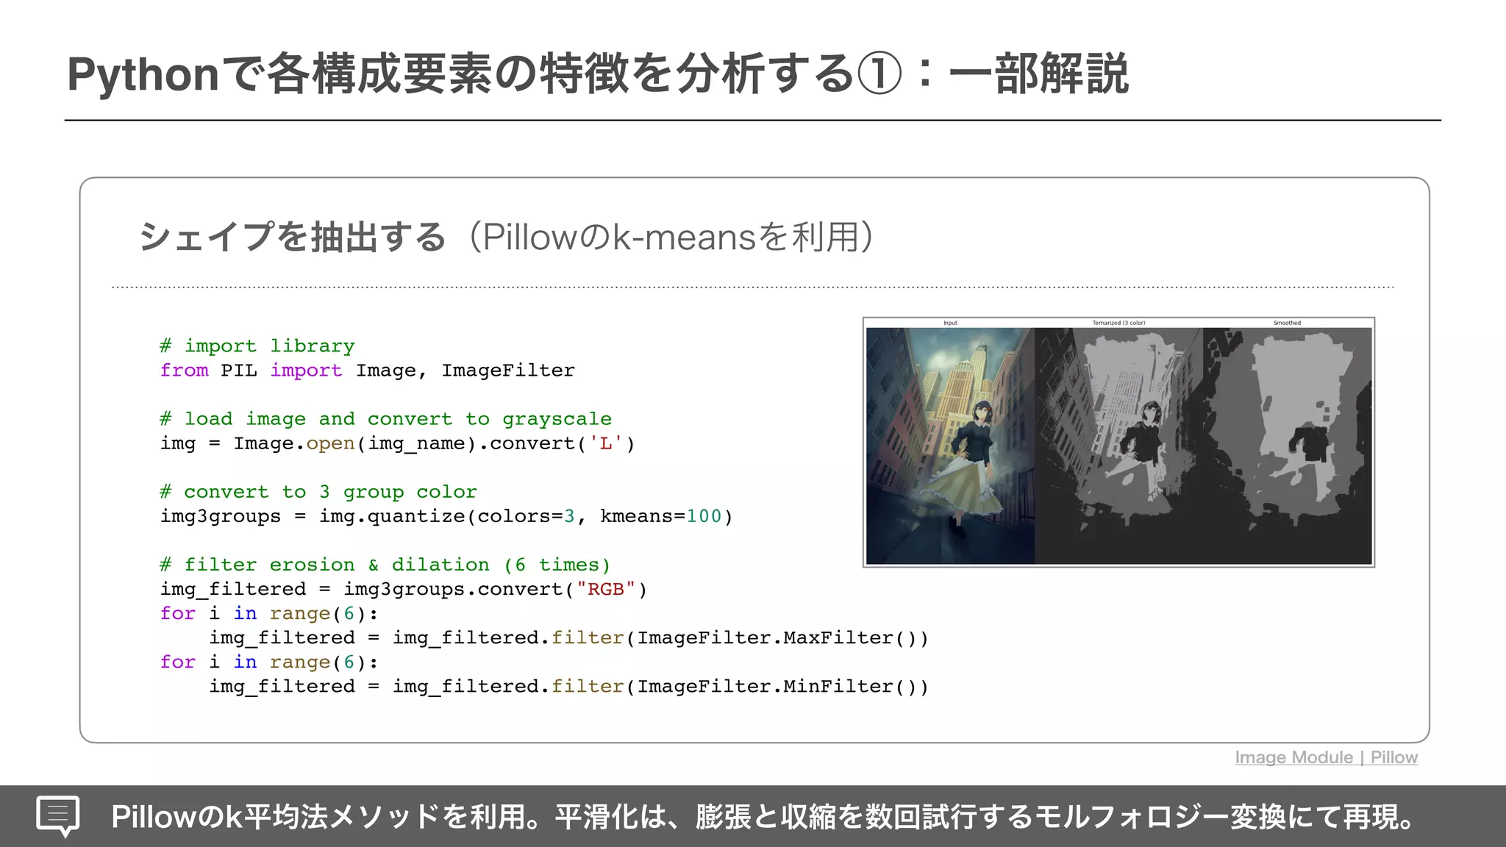The image size is (1506, 847).
Task: Click the Image.open convert('L') code line
Action: point(397,443)
